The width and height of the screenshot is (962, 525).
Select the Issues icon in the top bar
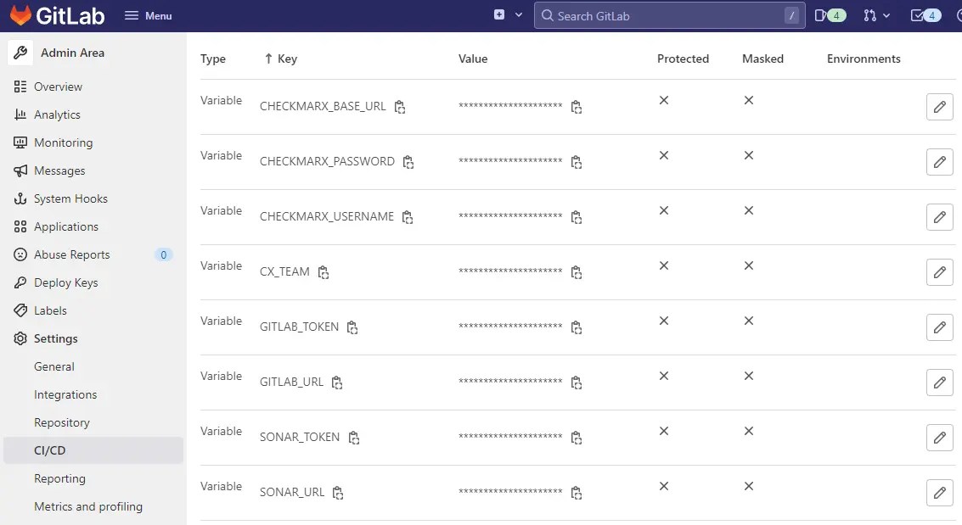(819, 14)
